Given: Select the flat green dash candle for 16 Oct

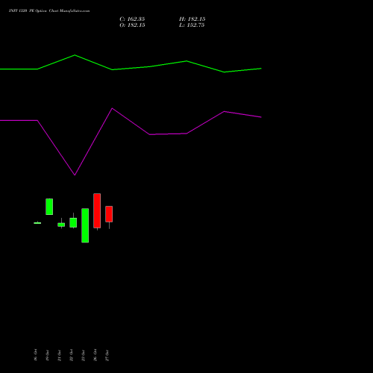Looking at the screenshot, I should pyautogui.click(x=37, y=223).
